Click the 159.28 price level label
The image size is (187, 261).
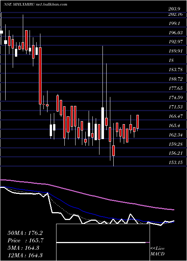(175, 144)
